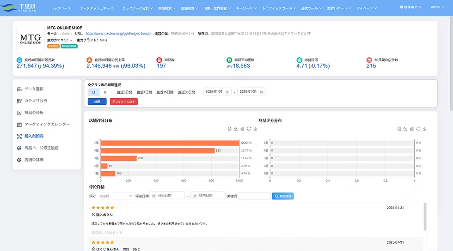Open start date calendar icon for 2025-01-01
The image size is (453, 251).
point(227,92)
